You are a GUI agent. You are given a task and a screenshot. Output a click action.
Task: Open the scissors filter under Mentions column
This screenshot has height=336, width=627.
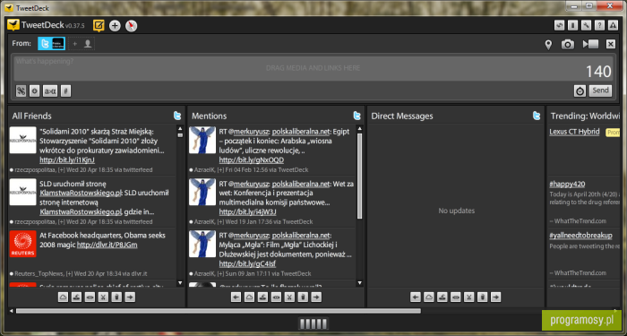click(289, 297)
